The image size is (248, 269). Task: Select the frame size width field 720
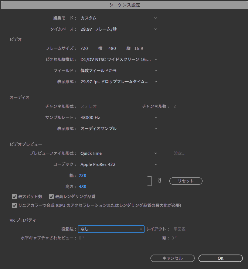pyautogui.click(x=84, y=48)
